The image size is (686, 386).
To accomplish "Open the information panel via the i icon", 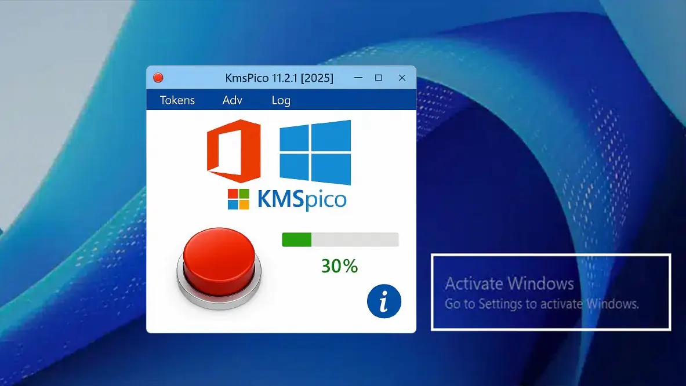I will click(x=384, y=301).
